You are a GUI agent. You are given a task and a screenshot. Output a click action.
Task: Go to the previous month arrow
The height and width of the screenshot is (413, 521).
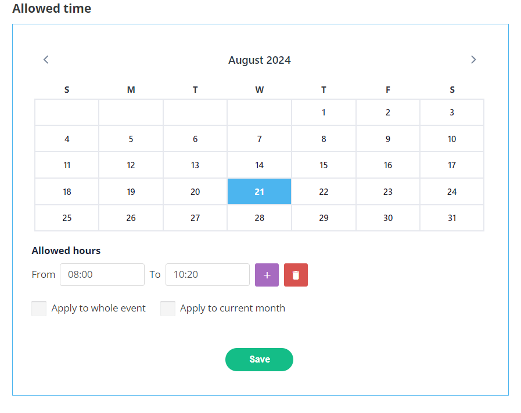click(x=46, y=59)
